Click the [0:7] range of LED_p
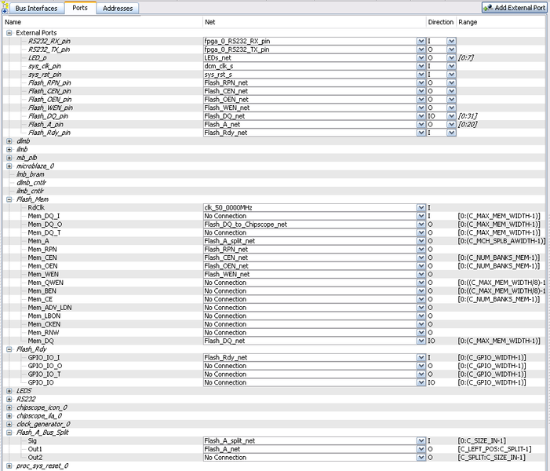The image size is (550, 471). [466, 57]
